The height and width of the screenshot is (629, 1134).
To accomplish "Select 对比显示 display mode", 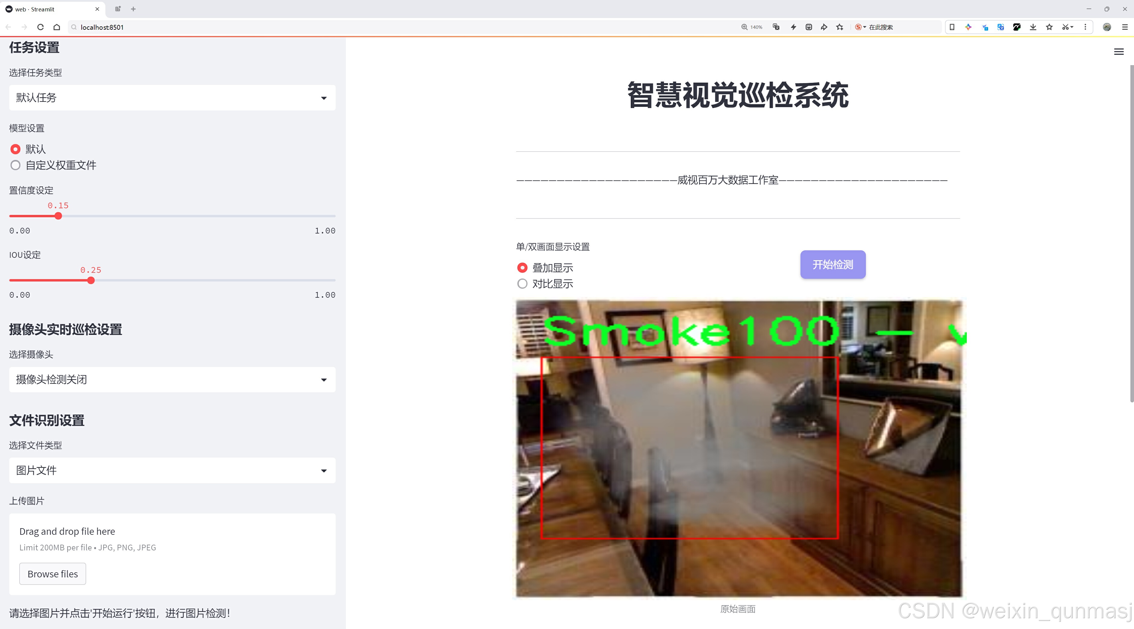I will (522, 284).
